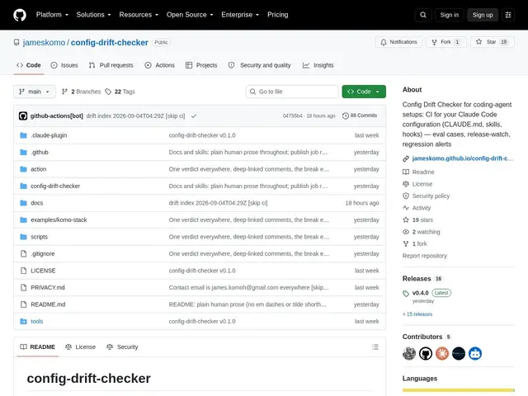Click the Sign in button
The image size is (528, 396).
[x=449, y=15]
